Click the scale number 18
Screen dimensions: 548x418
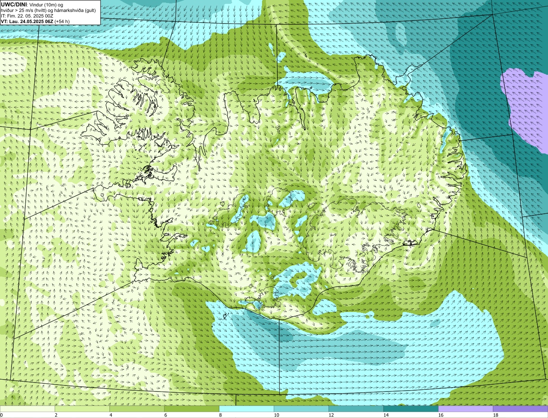point(496,415)
